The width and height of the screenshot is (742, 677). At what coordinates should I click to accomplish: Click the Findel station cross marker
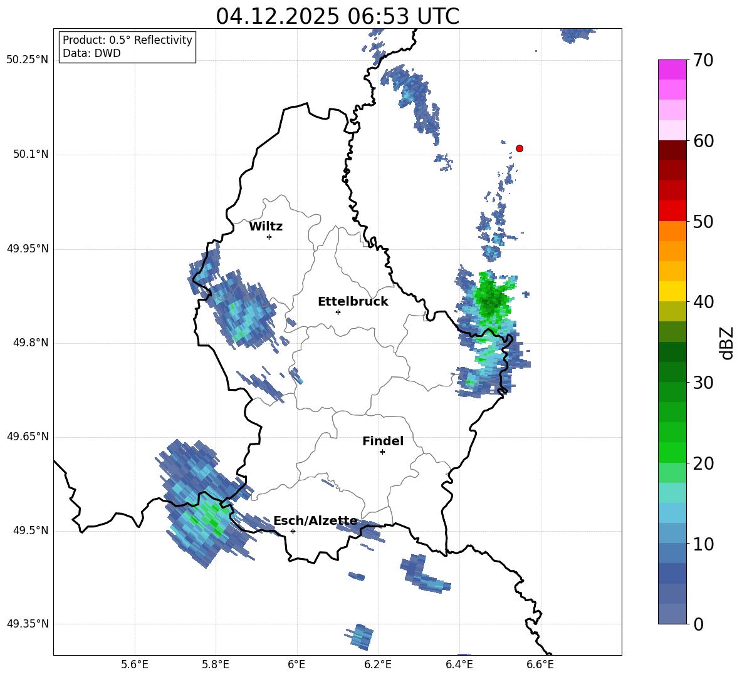382,452
